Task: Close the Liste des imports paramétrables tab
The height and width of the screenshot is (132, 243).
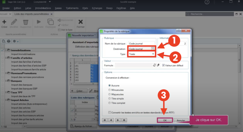Action: 52,14
